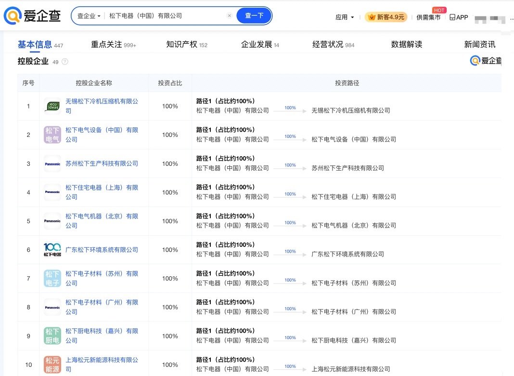Clear the search box with the X icon
514x376 pixels.
pyautogui.click(x=230, y=15)
